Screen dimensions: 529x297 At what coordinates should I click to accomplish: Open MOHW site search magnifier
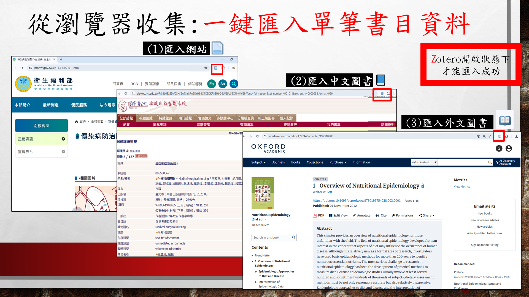234,84
